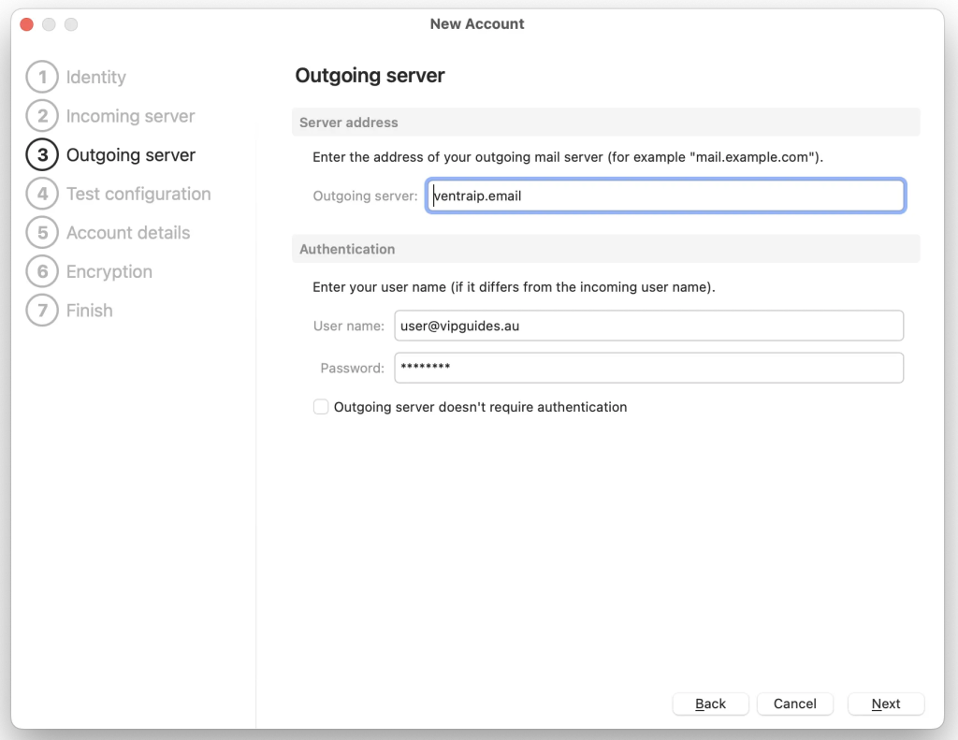The width and height of the screenshot is (958, 740).
Task: Select the step 4 number circle
Action: 42,195
